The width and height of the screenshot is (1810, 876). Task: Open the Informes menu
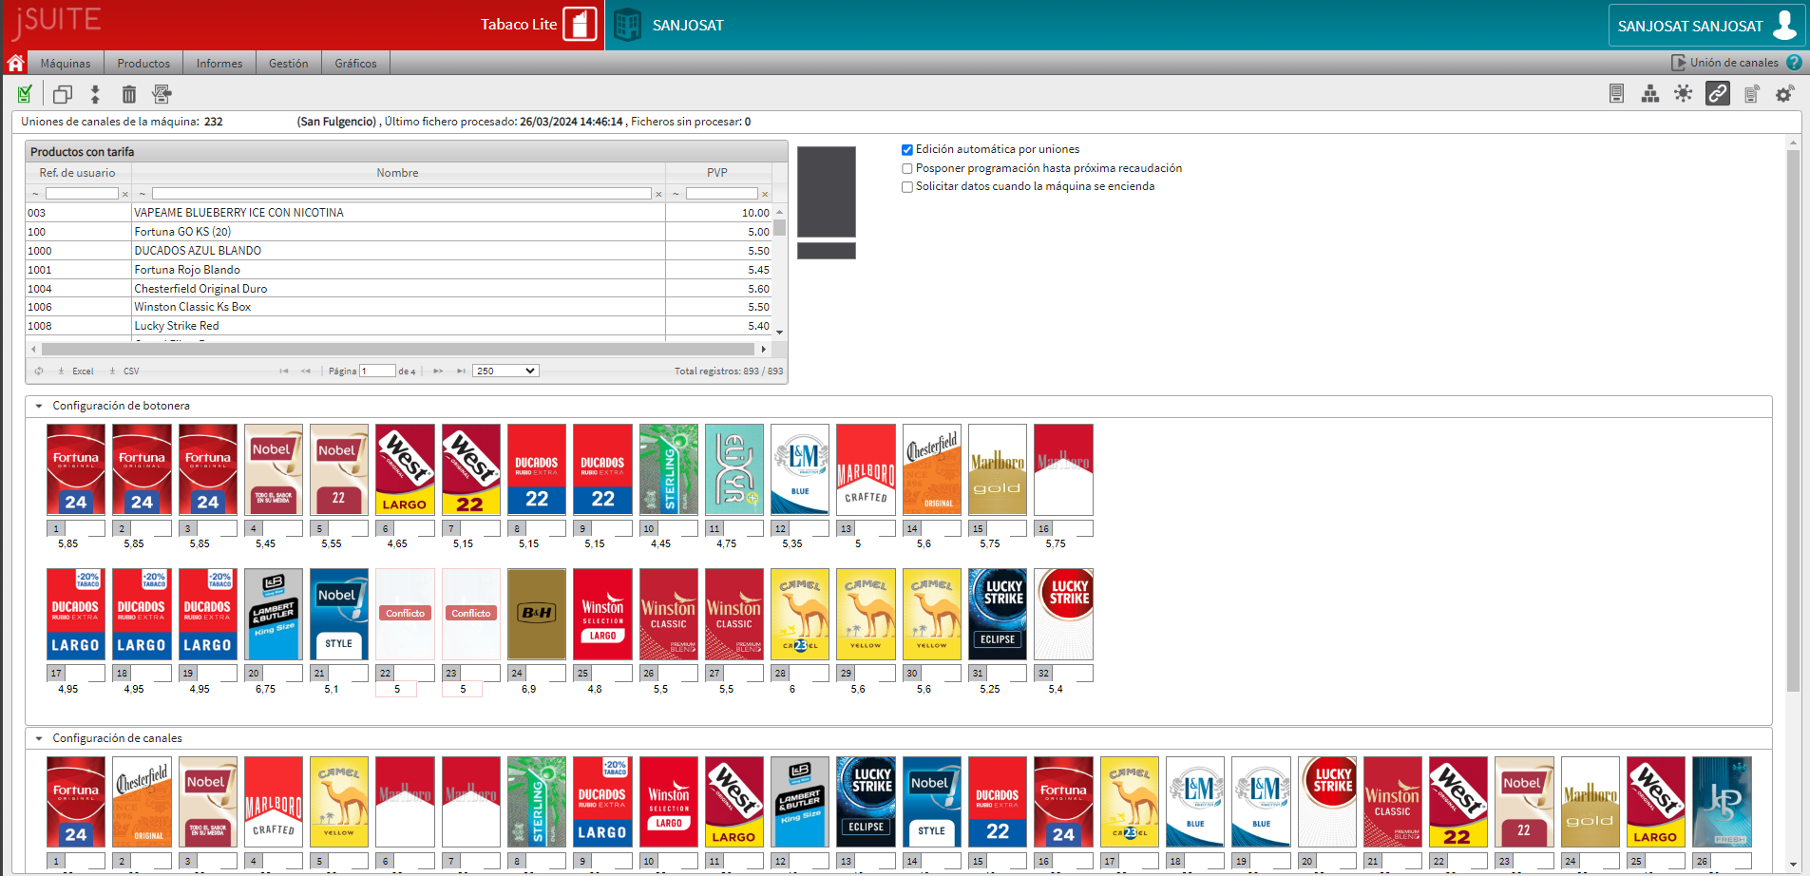(219, 64)
